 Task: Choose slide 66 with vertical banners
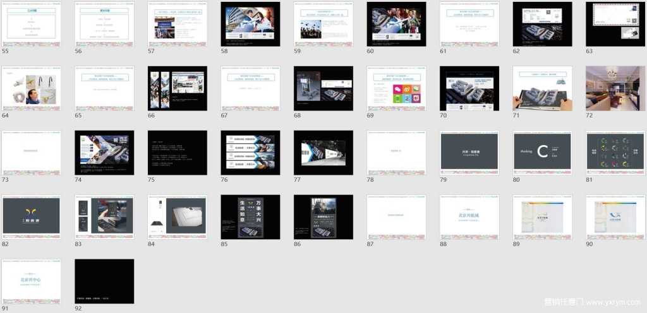177,88
